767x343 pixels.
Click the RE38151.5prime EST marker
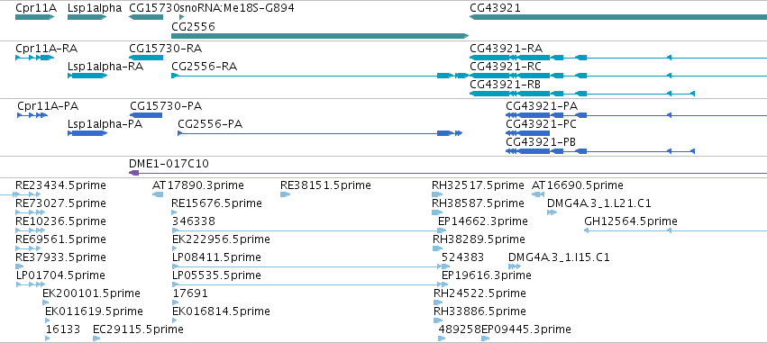click(x=285, y=194)
